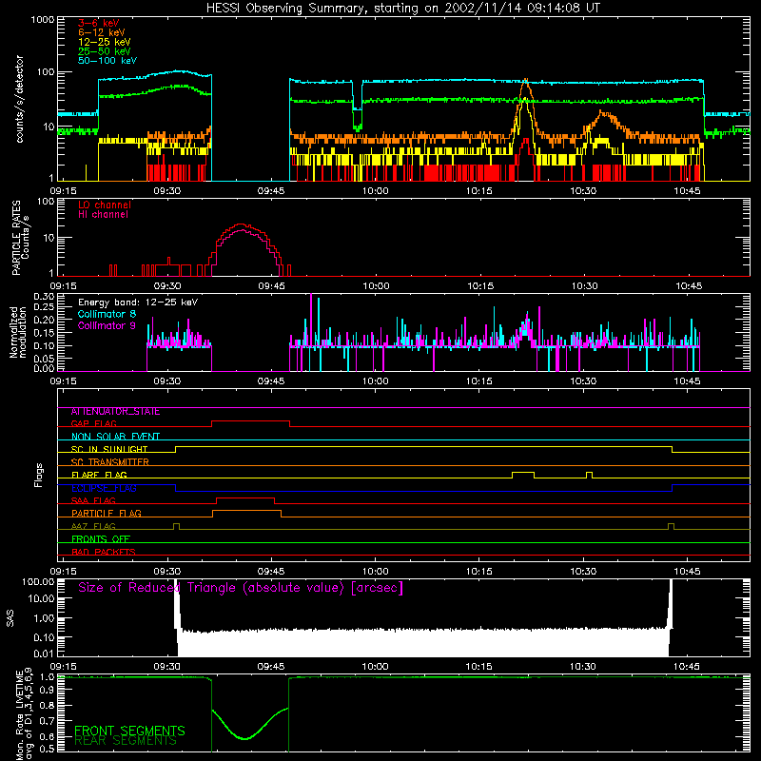Image resolution: width=761 pixels, height=761 pixels.
Task: Click the FLARE_FLAG label
Action: coord(99,475)
